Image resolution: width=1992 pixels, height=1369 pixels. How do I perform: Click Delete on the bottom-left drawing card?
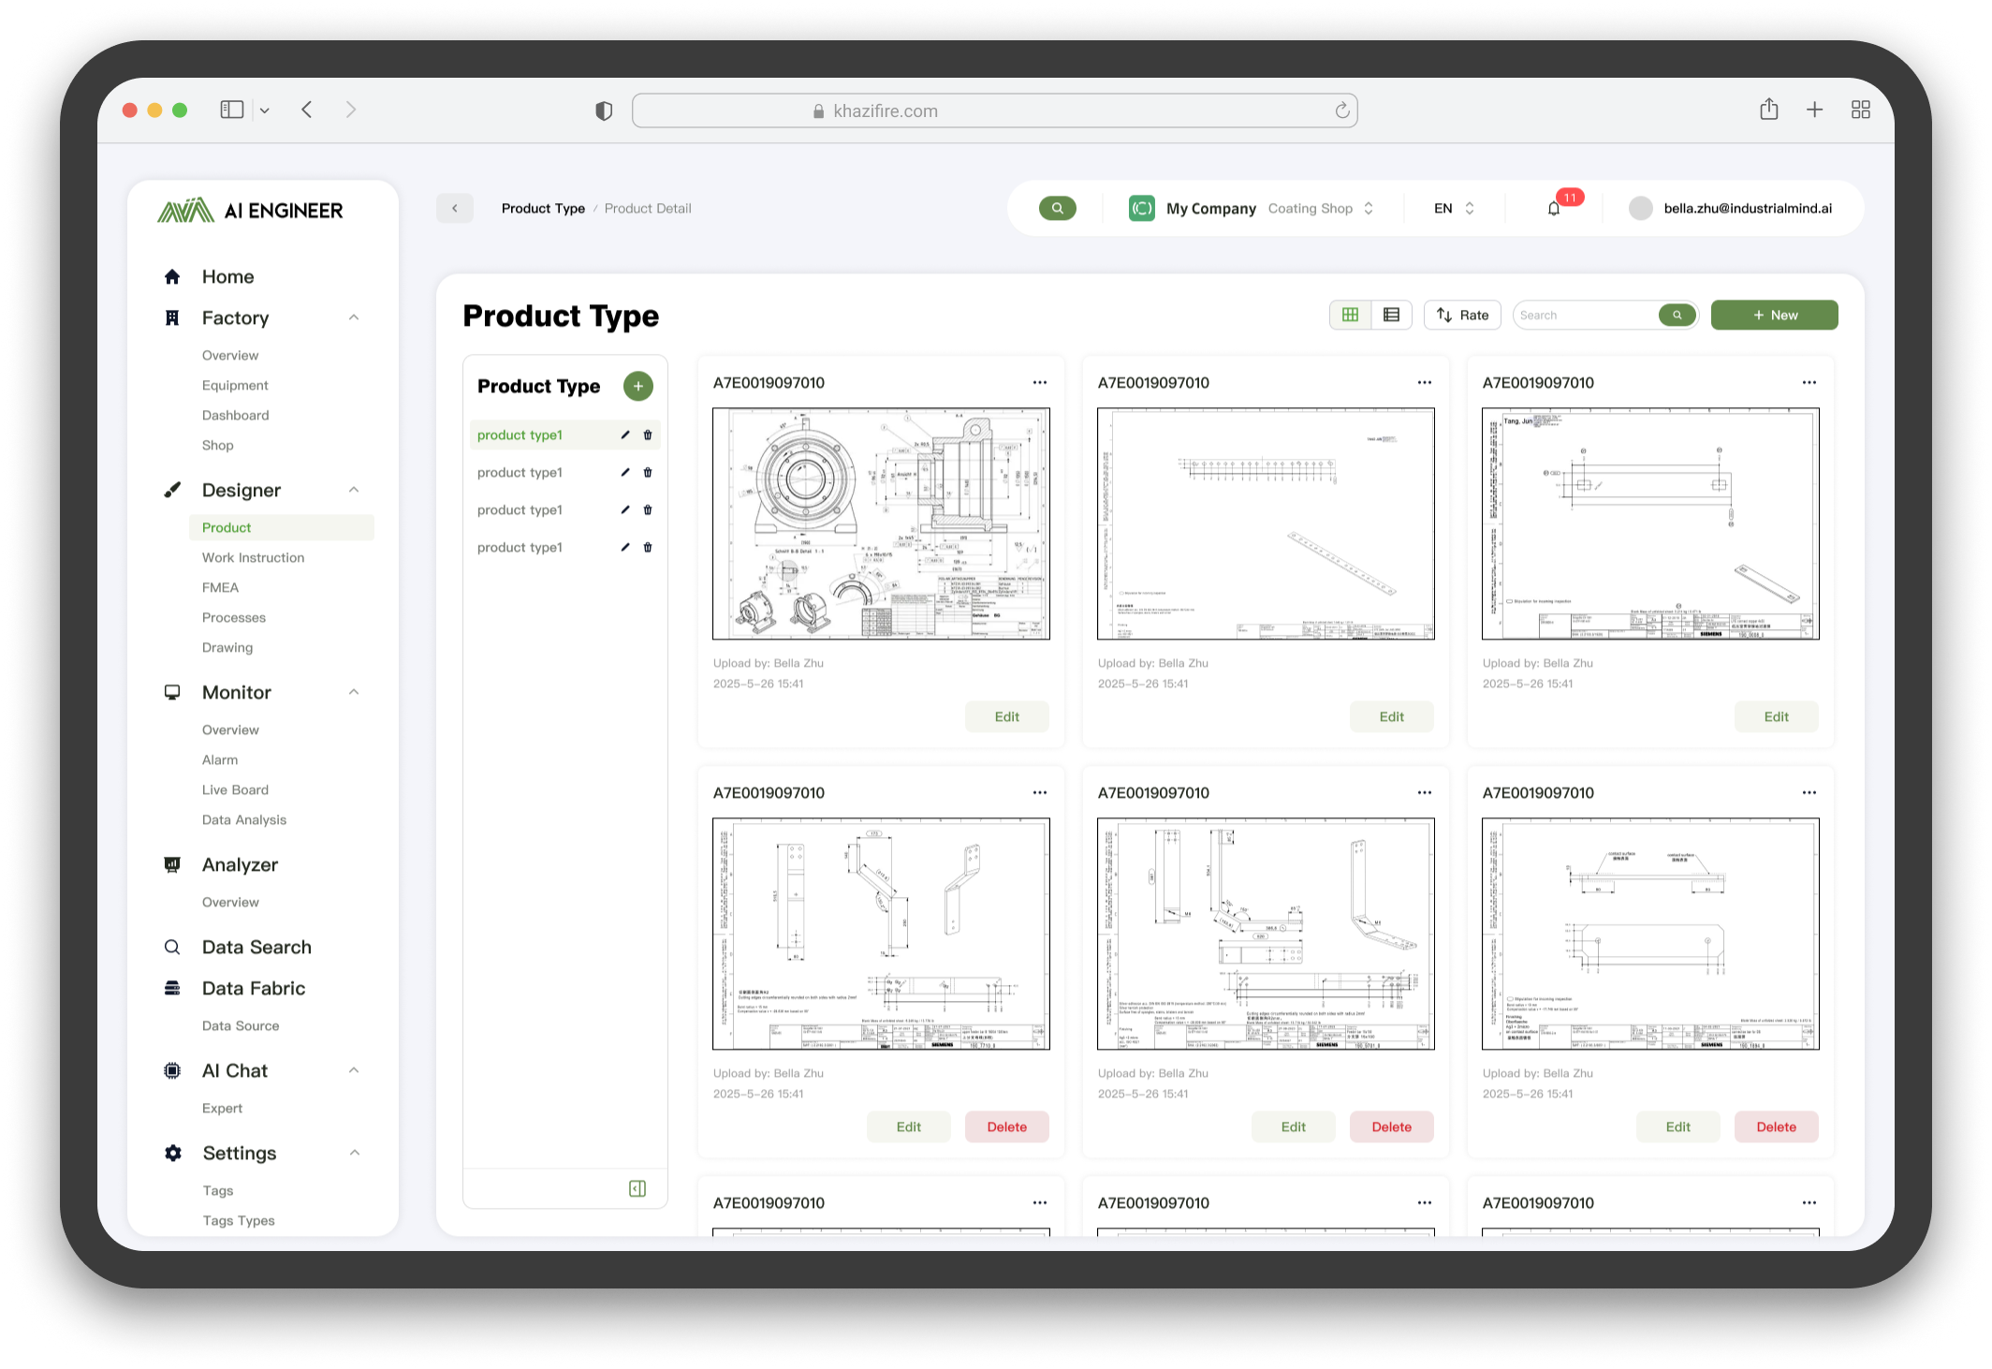tap(1006, 1126)
